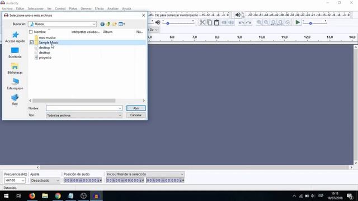
Task: Open the Archivo menu
Action: (7, 9)
